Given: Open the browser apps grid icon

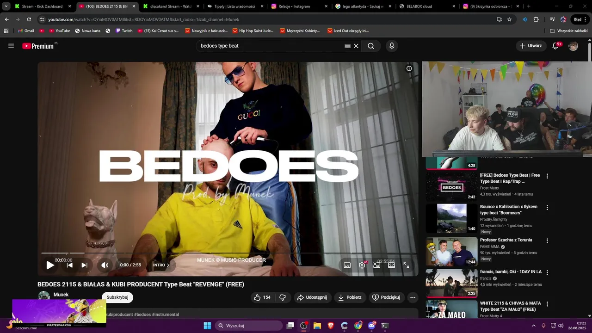Looking at the screenshot, I should point(6,31).
